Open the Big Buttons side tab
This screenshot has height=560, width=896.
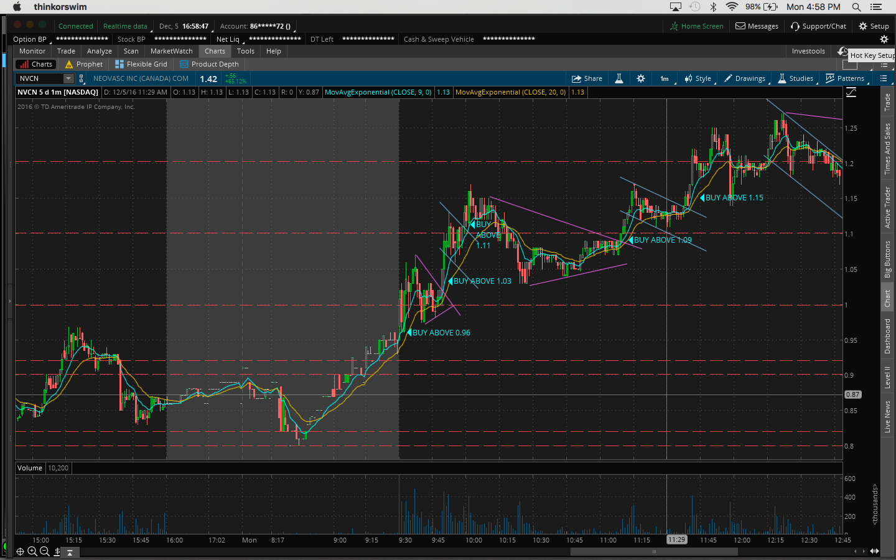[888, 259]
